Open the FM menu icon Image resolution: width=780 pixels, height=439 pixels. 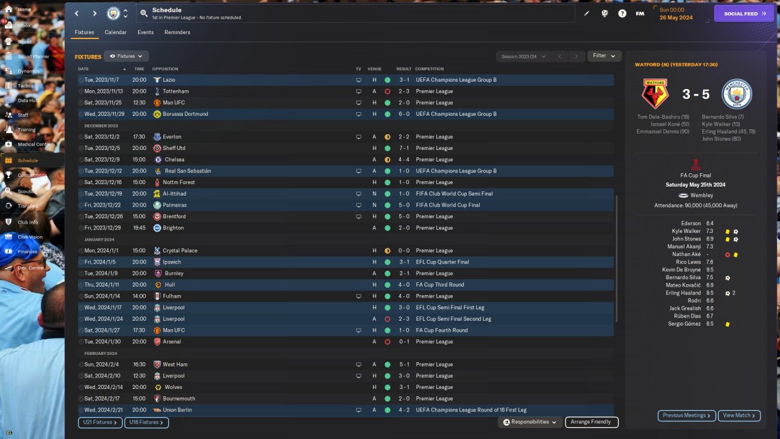640,13
